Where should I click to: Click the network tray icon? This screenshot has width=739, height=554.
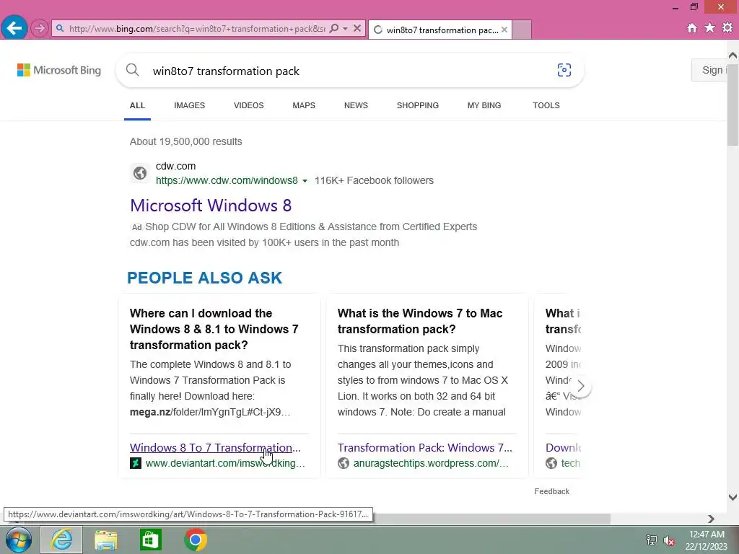click(x=652, y=540)
